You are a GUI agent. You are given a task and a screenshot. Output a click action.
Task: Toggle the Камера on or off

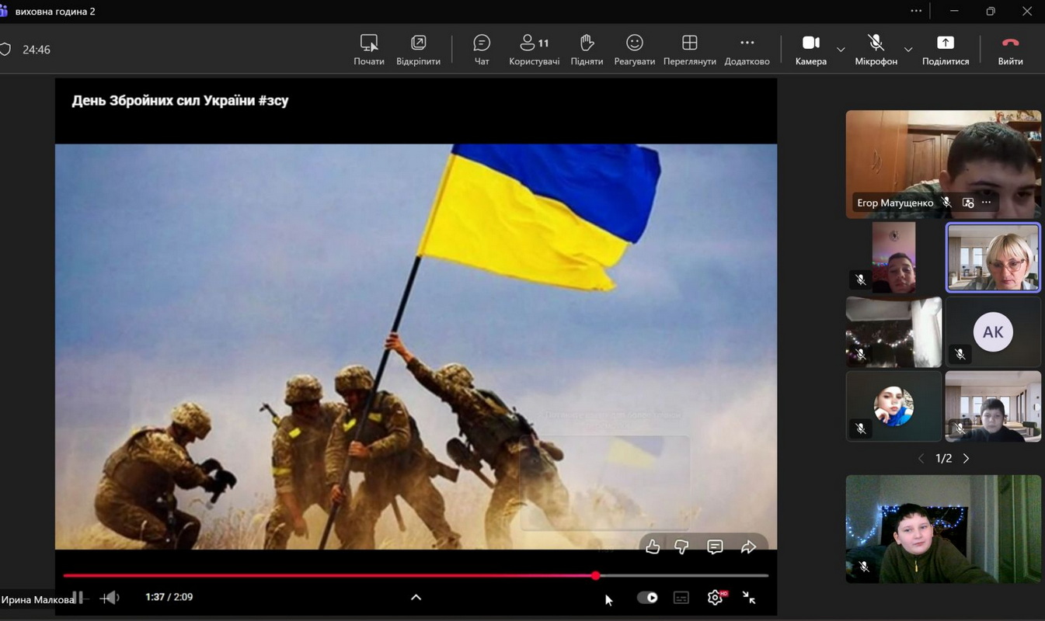(810, 50)
